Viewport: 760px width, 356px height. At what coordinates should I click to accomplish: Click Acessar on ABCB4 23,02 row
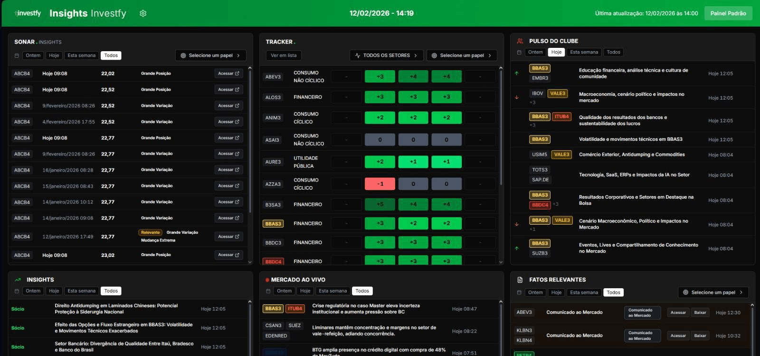(x=228, y=255)
